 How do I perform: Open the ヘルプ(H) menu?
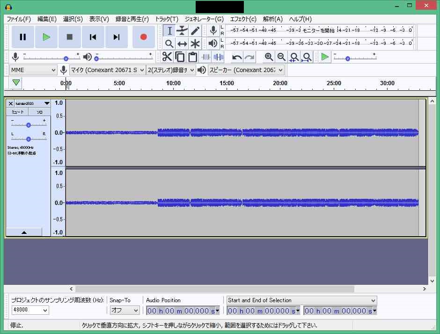[300, 19]
